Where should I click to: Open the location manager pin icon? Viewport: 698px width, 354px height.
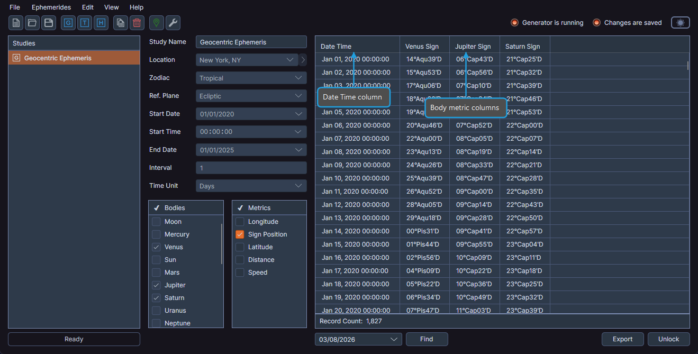[156, 23]
